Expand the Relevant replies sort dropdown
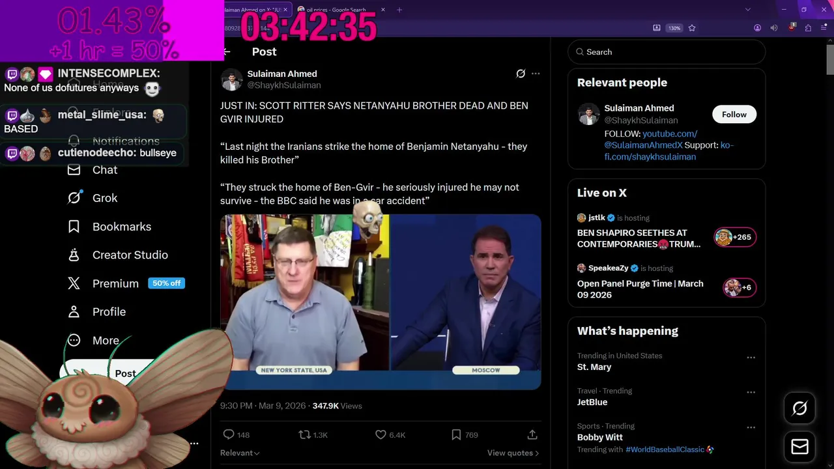Image resolution: width=834 pixels, height=469 pixels. [x=240, y=453]
